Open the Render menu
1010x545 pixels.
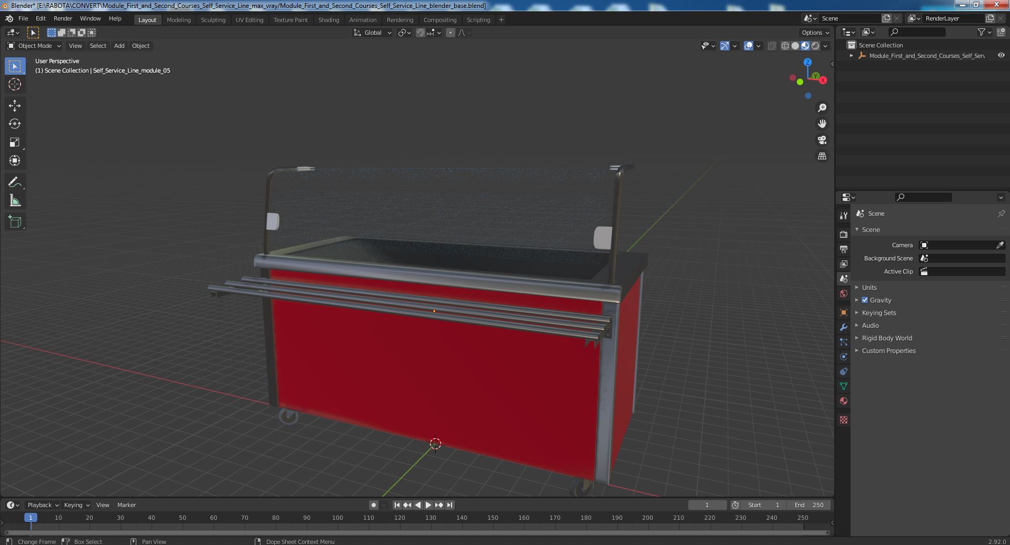(x=63, y=18)
